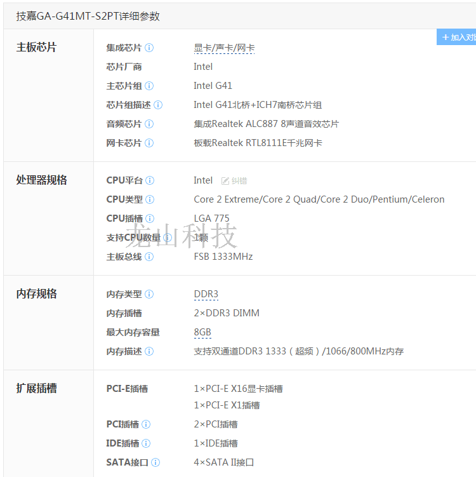Screen dimensions: 476x477
Task: Click the Intel value next to CPU平台
Action: pyautogui.click(x=203, y=180)
